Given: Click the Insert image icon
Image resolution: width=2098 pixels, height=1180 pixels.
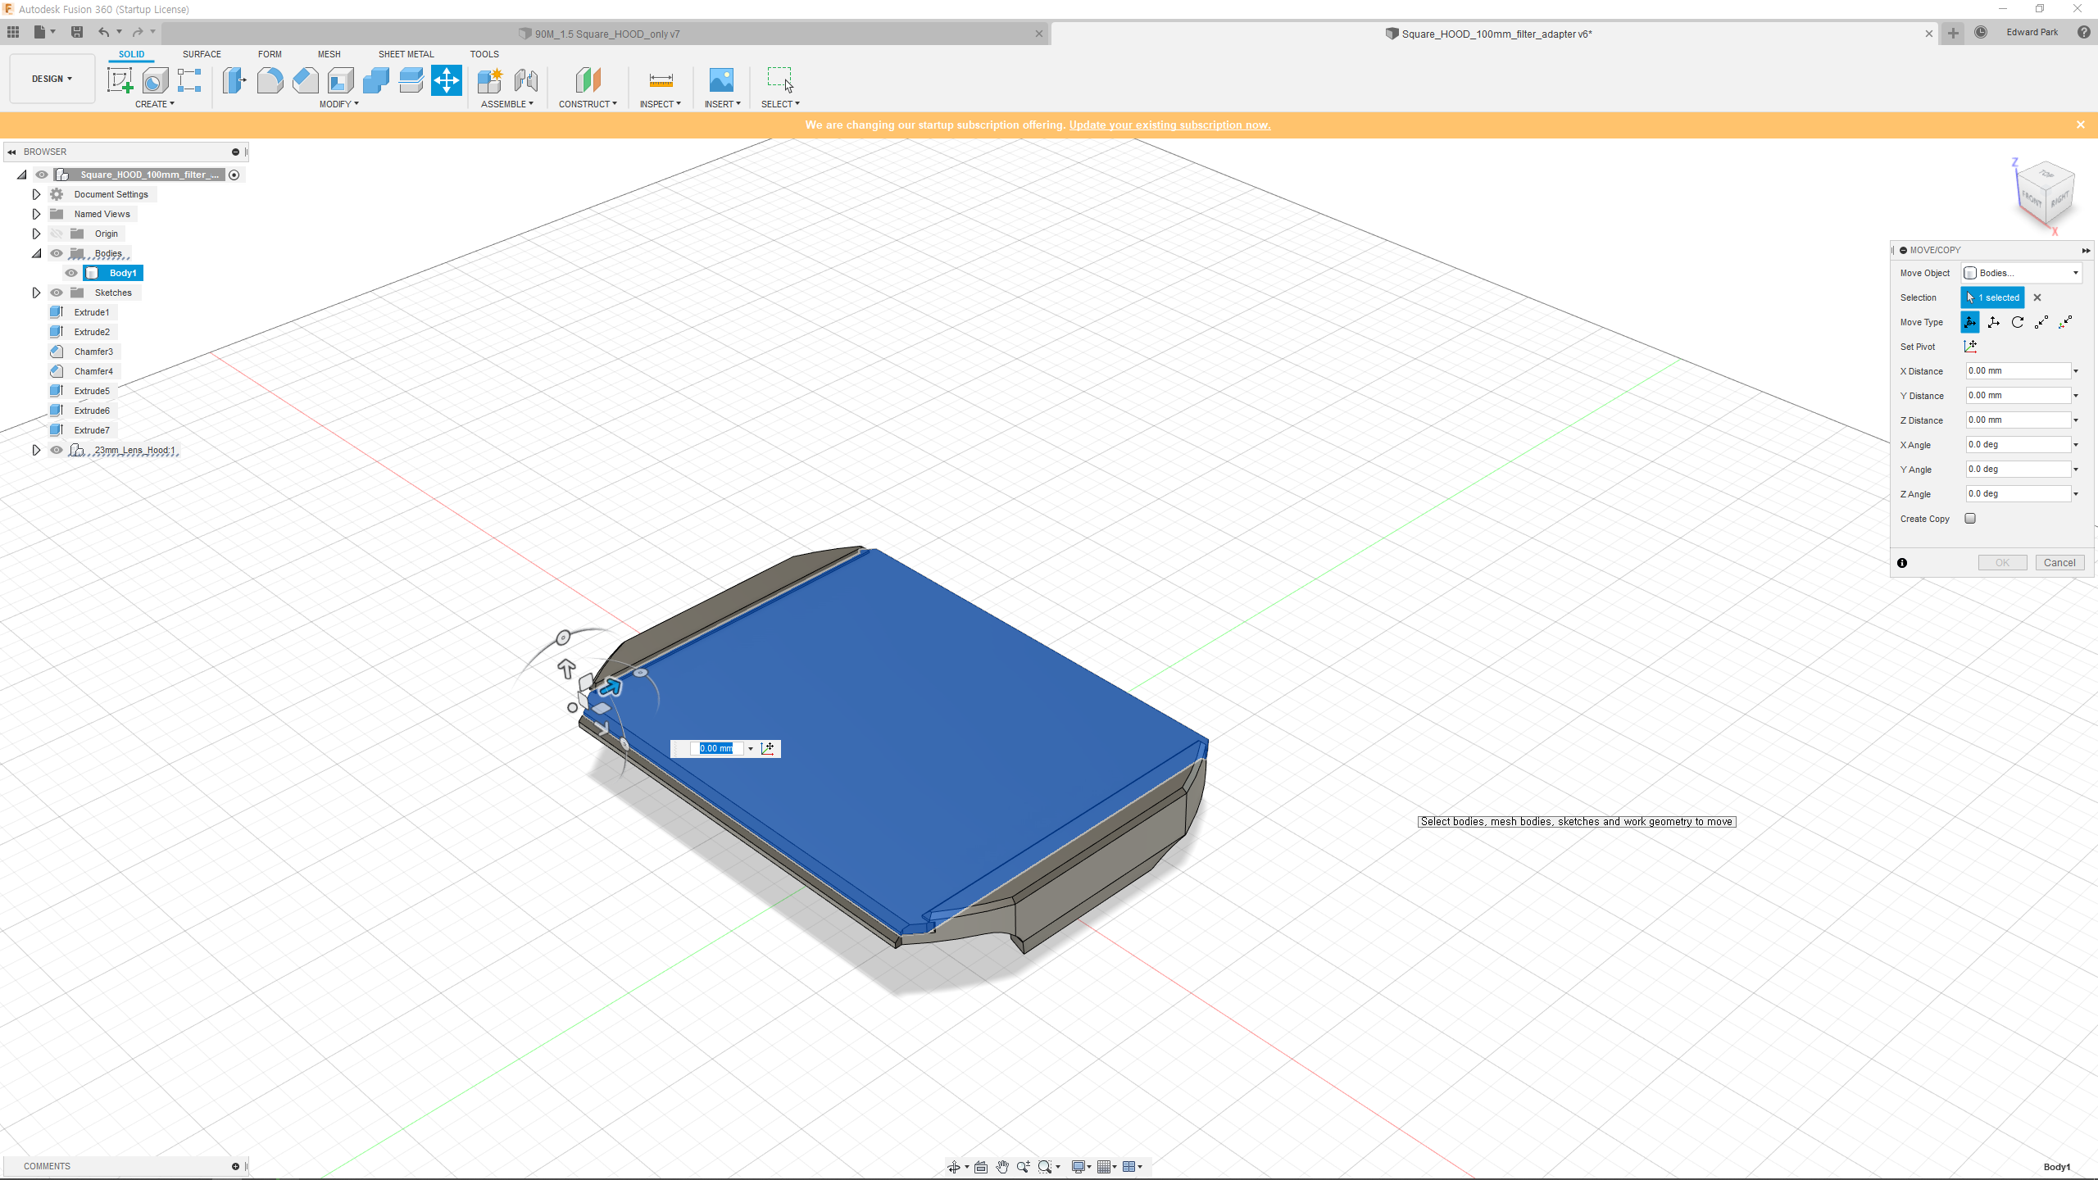Looking at the screenshot, I should [721, 80].
